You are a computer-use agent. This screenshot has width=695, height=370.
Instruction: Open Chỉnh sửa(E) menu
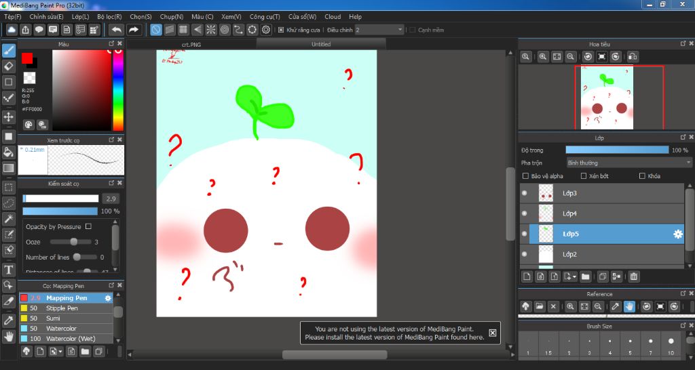pos(47,17)
